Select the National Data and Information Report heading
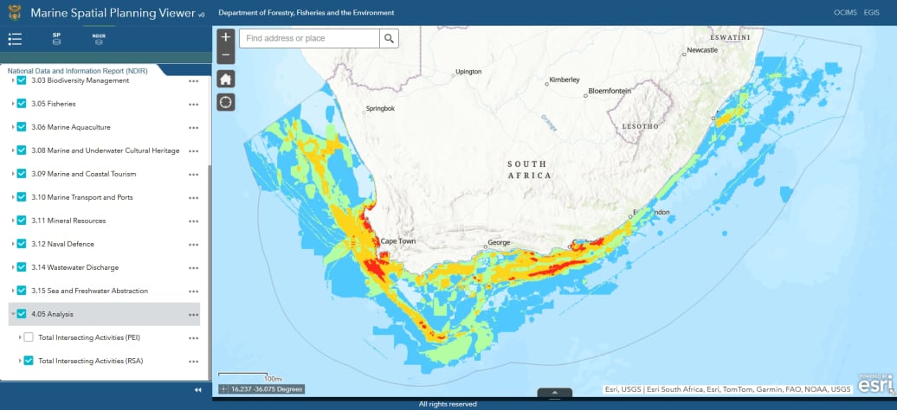This screenshot has height=410, width=897. coord(78,71)
